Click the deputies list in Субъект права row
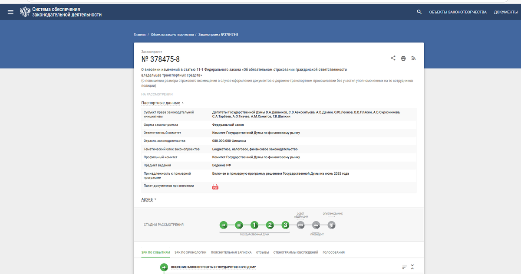 tap(306, 114)
